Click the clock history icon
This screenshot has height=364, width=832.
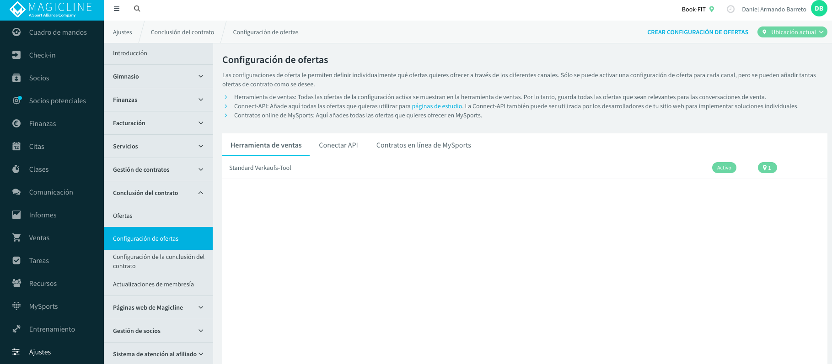(x=731, y=9)
